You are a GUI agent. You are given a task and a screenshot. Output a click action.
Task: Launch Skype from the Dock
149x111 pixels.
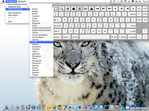tap(75, 107)
